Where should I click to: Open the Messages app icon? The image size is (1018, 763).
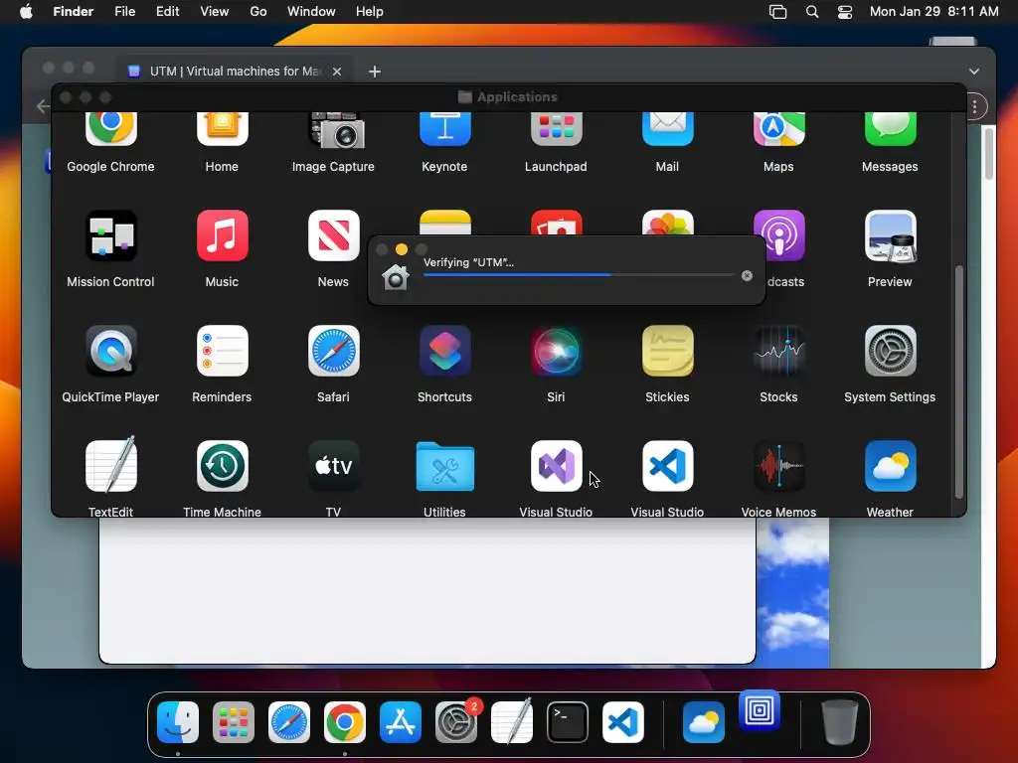(890, 130)
